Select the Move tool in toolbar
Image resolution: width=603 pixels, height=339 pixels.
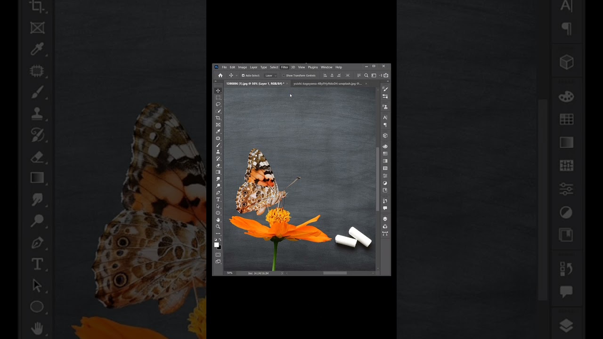tap(218, 90)
